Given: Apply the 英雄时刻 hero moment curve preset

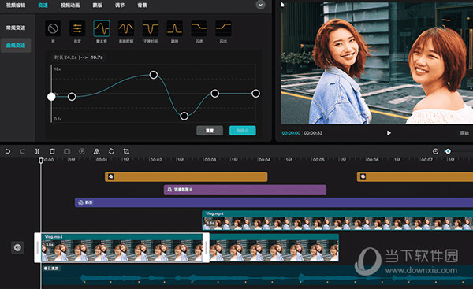Looking at the screenshot, I should (126, 28).
